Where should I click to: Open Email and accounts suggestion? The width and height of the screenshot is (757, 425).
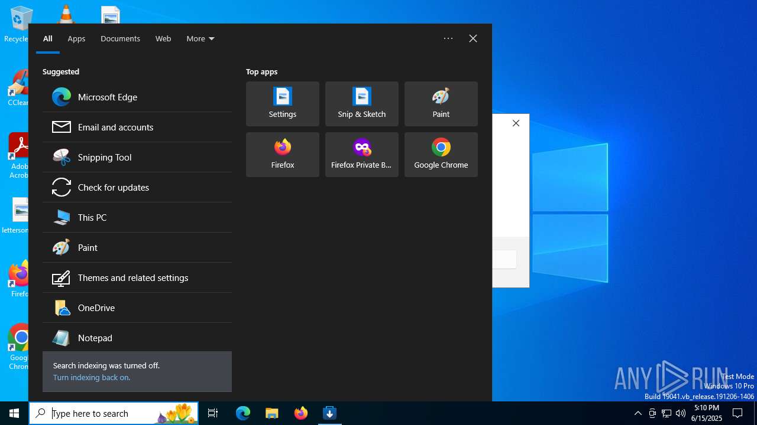click(x=137, y=127)
